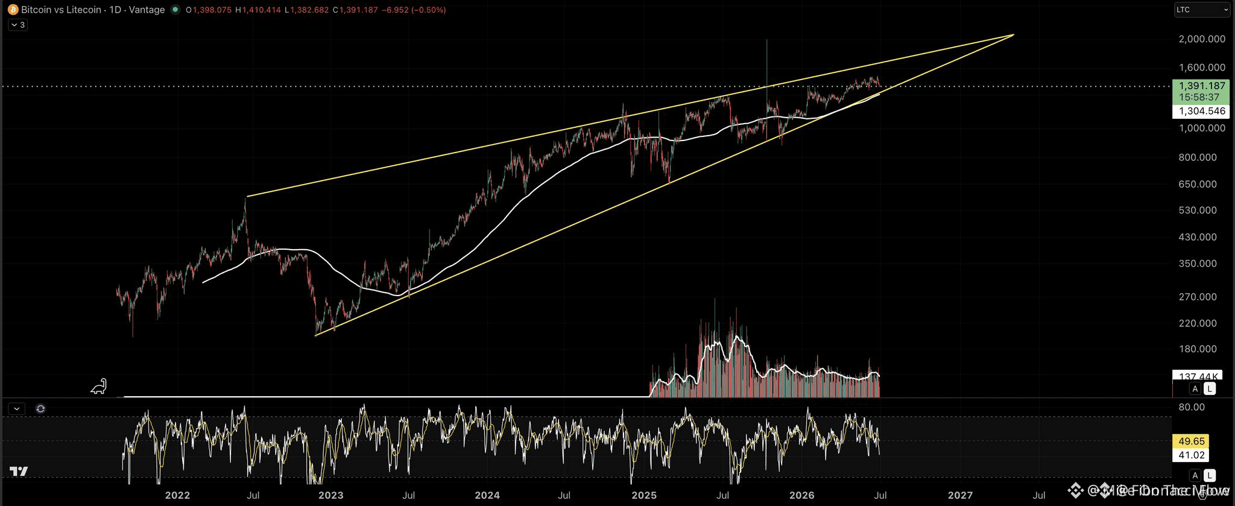Click the high value 1,410.414

tap(261, 10)
